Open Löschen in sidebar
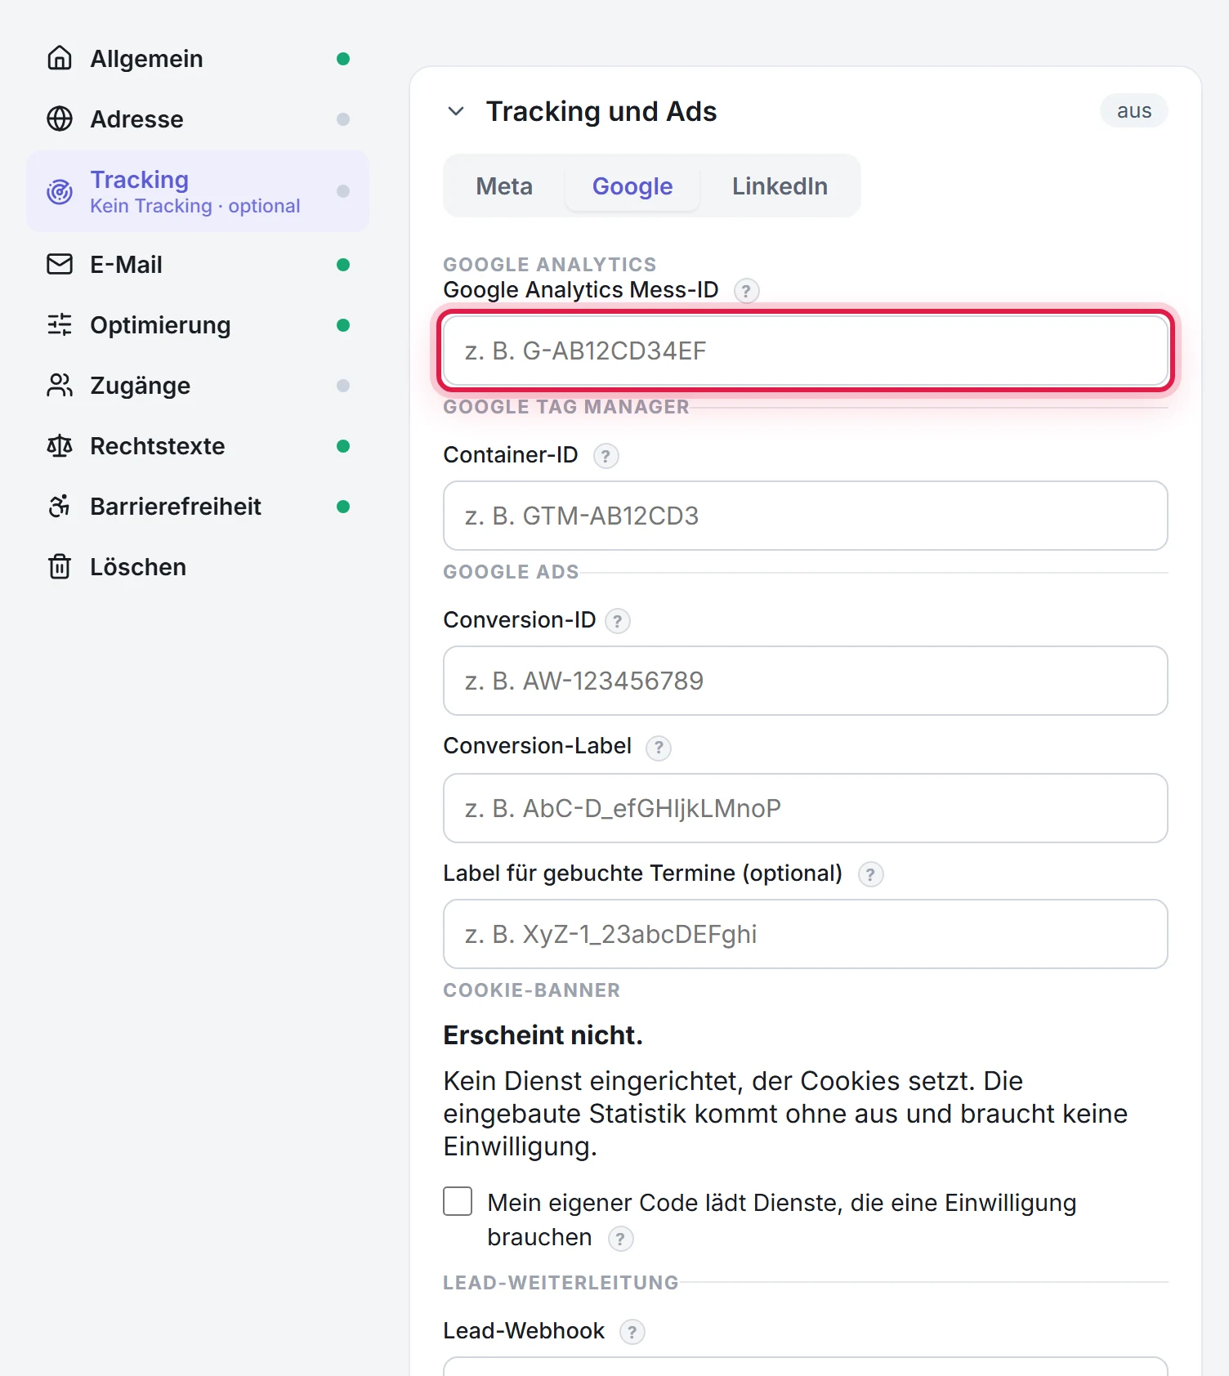1229x1376 pixels. coord(198,567)
